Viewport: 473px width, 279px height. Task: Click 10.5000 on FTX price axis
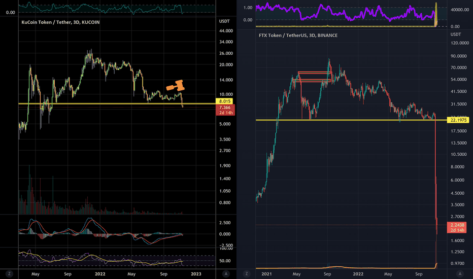coord(458,154)
